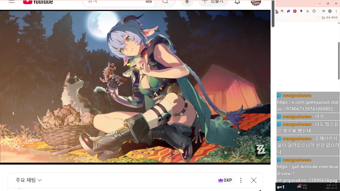Viewport: 340px width, 191px height.
Task: Click the red record-circle extension icon
Action: click(x=295, y=11)
